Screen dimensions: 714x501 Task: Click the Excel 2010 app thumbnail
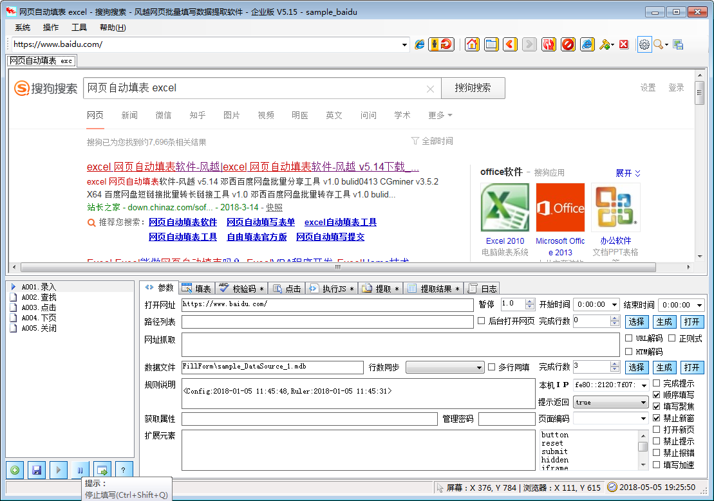505,208
